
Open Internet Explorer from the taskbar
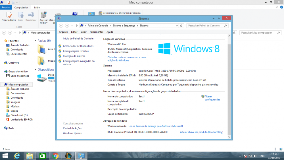(x=17, y=156)
